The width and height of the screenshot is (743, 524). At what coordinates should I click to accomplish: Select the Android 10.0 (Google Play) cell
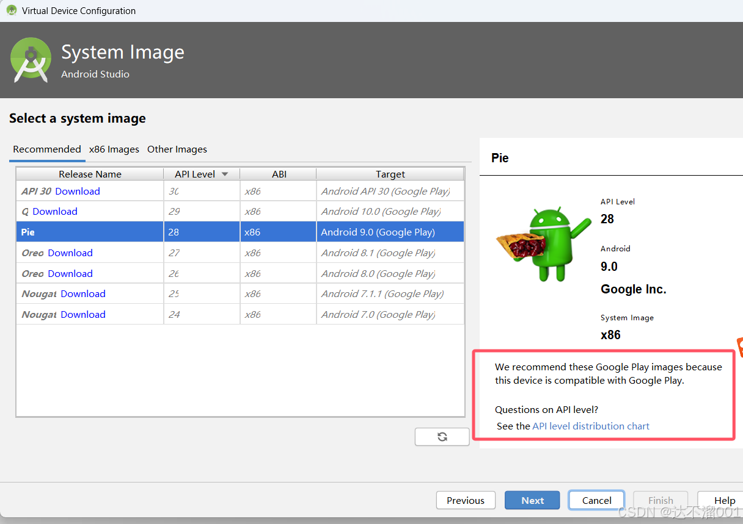(390, 211)
